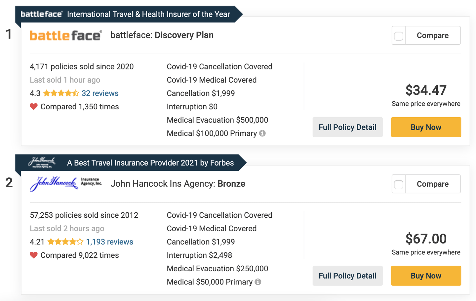View Full Policy Detail for John Hancock Bronze
The image size is (476, 301).
(x=347, y=276)
